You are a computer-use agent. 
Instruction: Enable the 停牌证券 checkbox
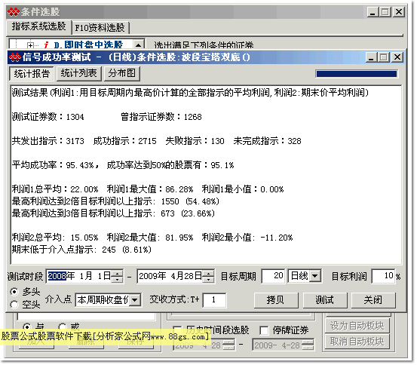point(264,330)
